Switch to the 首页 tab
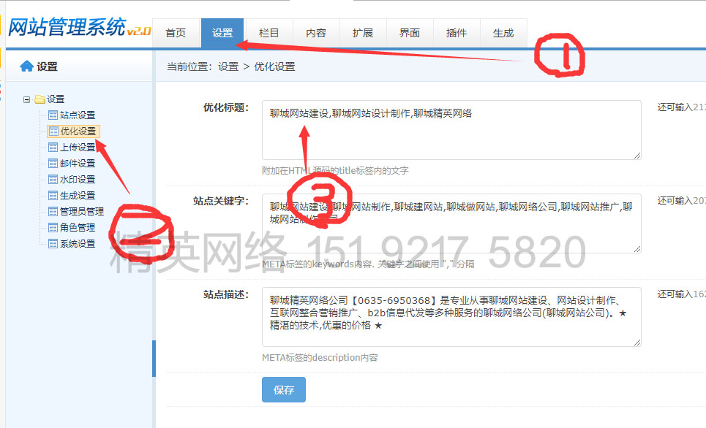706x428 pixels. 176,32
